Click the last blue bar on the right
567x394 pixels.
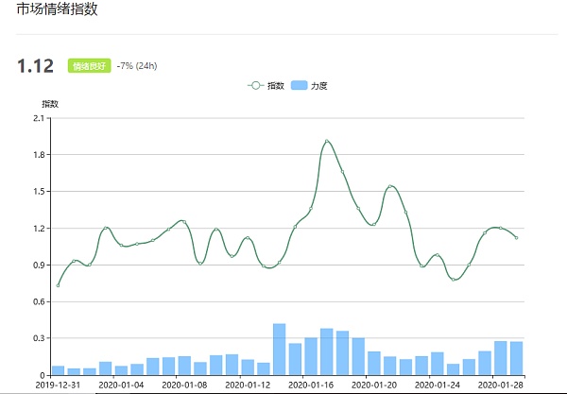click(x=516, y=358)
